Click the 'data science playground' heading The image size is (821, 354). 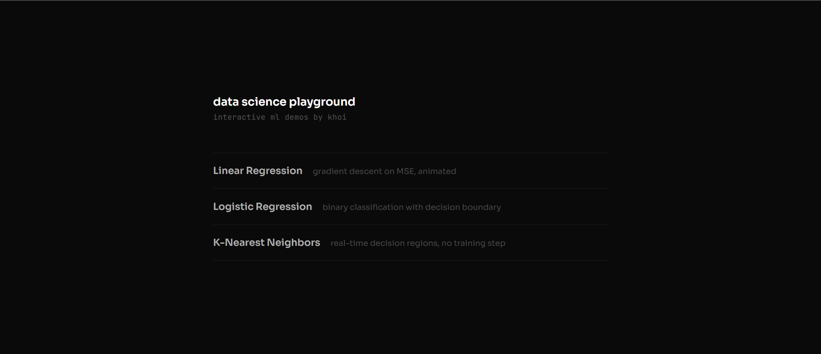point(284,102)
